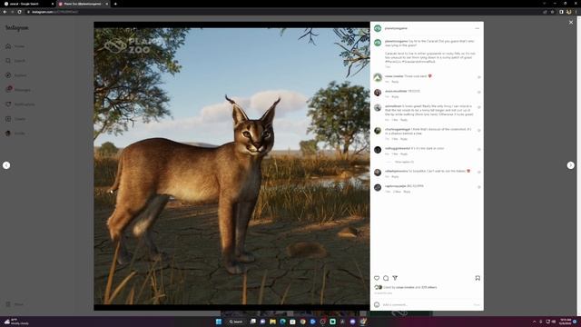Click the caracal post image
581x327 pixels.
[x=231, y=166]
